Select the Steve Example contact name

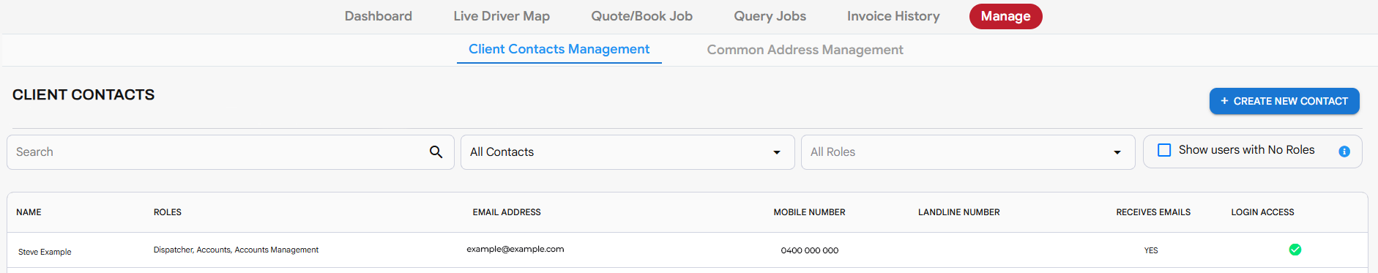[x=45, y=252]
